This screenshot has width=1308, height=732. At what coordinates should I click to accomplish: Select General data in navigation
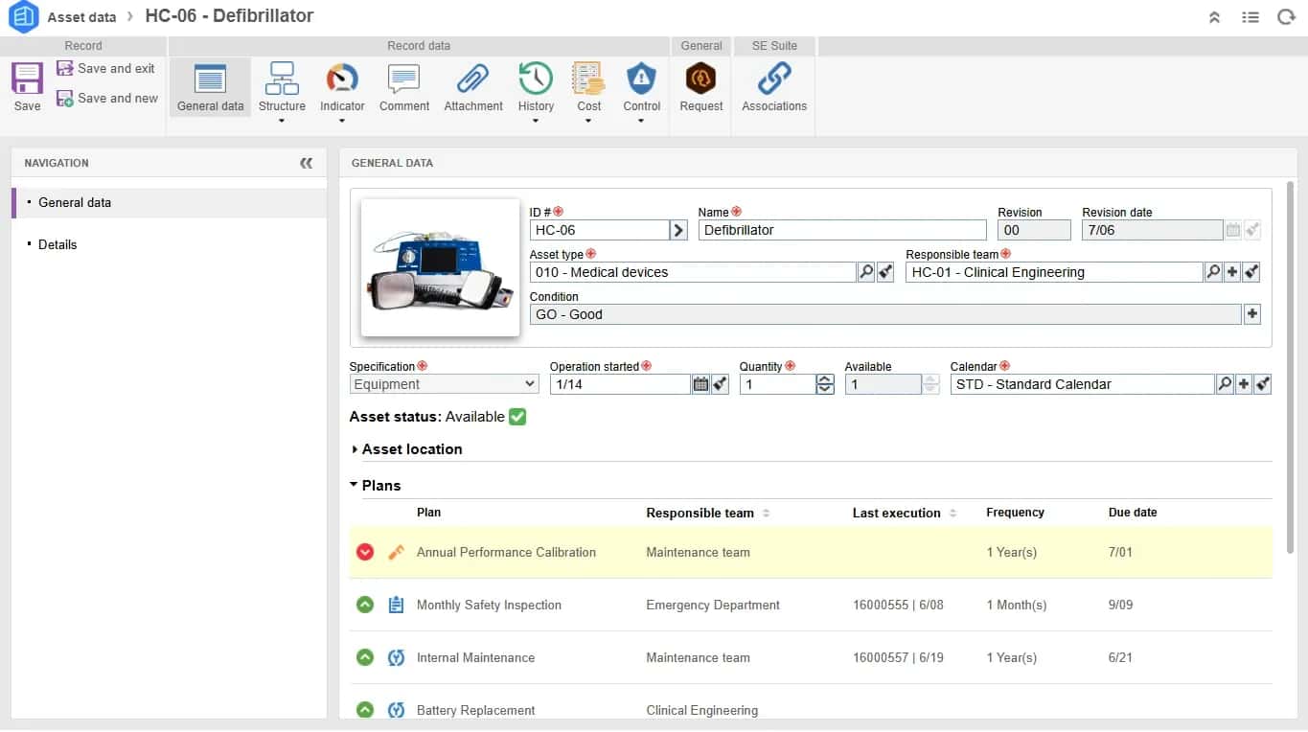tap(169, 202)
